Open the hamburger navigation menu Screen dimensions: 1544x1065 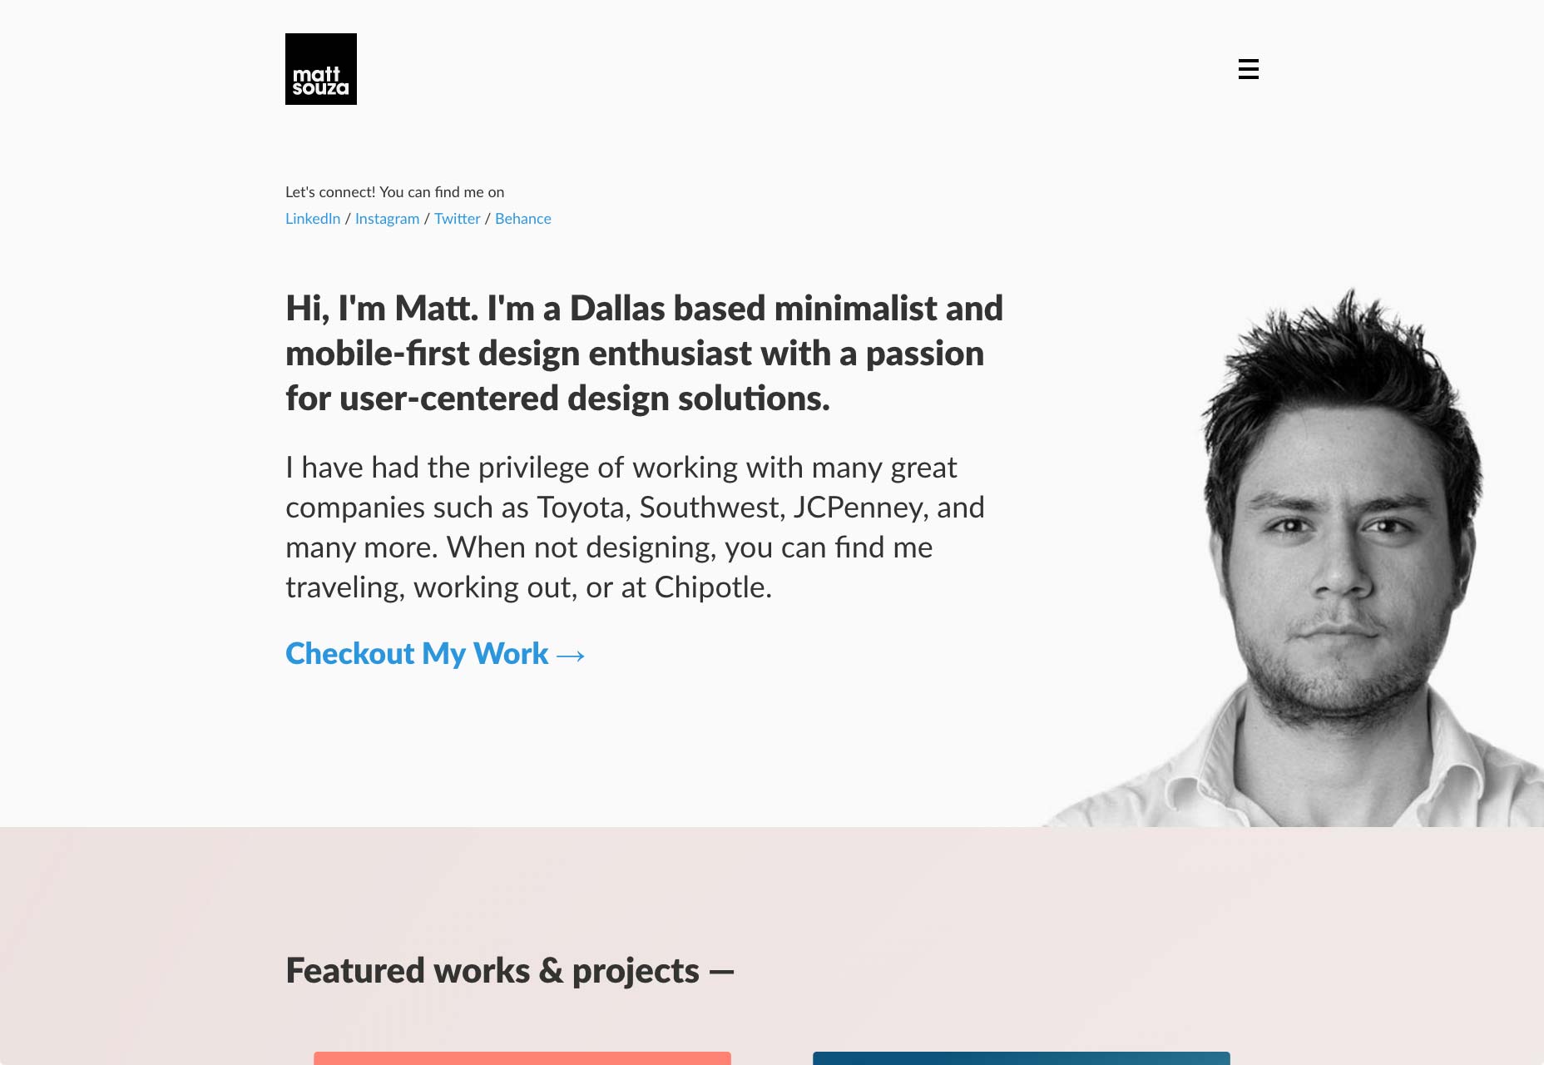pyautogui.click(x=1248, y=69)
